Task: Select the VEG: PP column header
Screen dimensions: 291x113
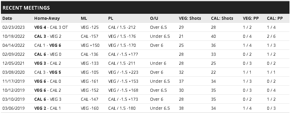Action: (x=251, y=18)
